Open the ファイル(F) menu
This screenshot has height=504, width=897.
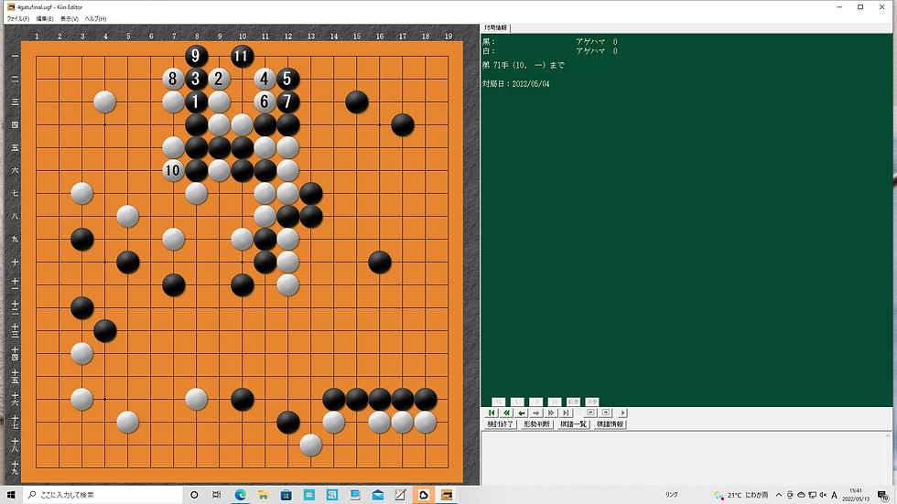(x=17, y=19)
